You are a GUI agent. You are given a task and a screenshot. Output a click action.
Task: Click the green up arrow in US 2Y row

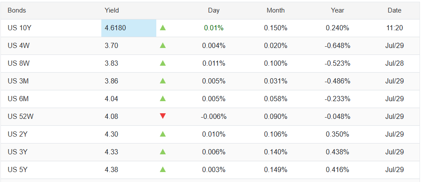click(163, 134)
